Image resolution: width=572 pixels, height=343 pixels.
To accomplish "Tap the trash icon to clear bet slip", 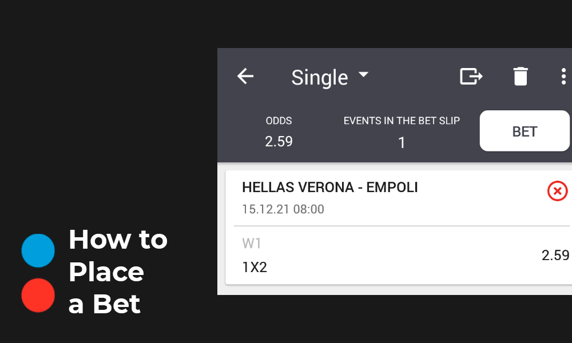I will coord(521,76).
